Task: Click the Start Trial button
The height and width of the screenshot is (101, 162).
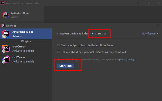Action: (x=66, y=66)
